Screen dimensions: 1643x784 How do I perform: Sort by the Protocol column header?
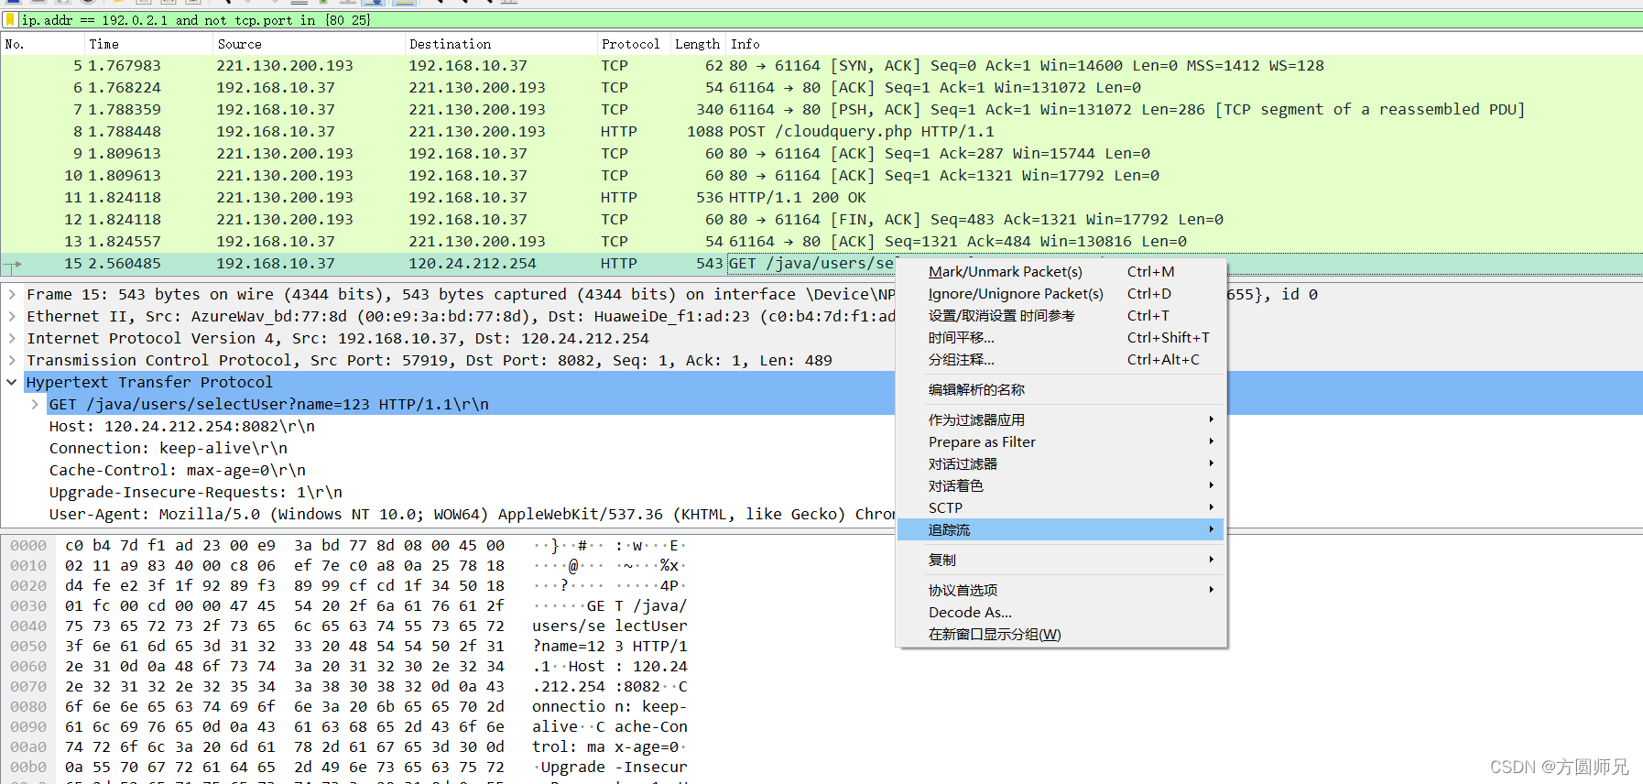point(632,44)
